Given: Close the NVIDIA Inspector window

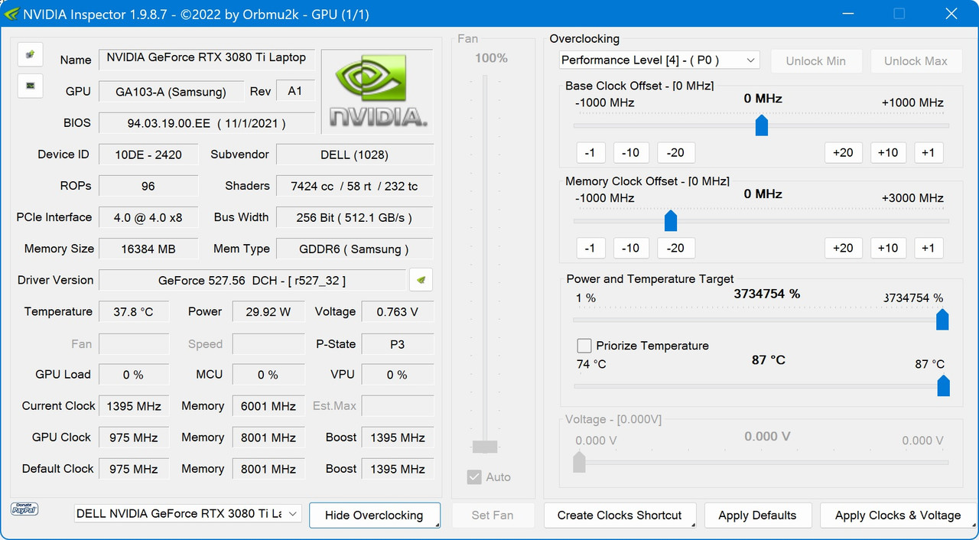Looking at the screenshot, I should point(951,14).
